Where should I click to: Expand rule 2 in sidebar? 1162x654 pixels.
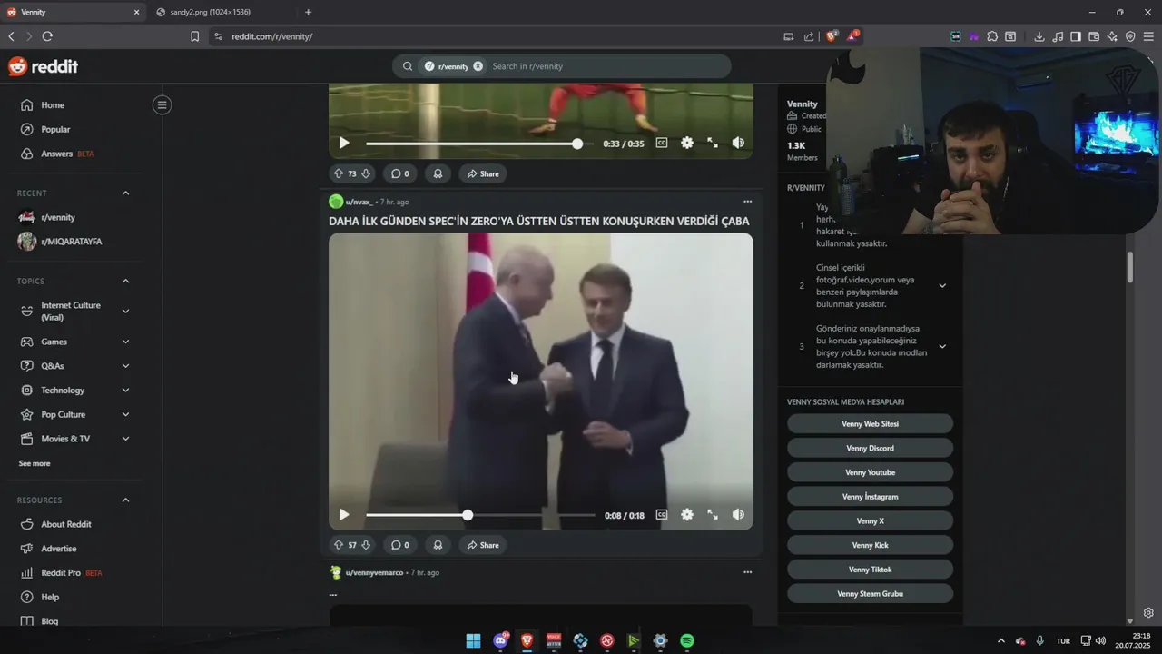click(942, 285)
